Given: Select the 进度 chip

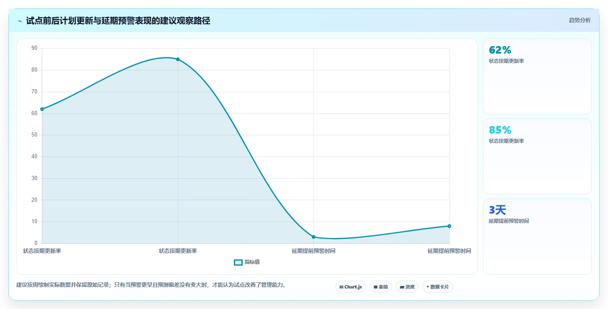Looking at the screenshot, I should pyautogui.click(x=407, y=287).
